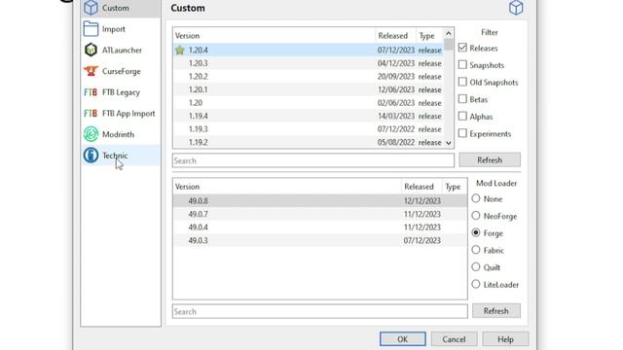Image resolution: width=623 pixels, height=350 pixels.
Task: Click the version list scroll-up arrow
Action: tap(449, 33)
